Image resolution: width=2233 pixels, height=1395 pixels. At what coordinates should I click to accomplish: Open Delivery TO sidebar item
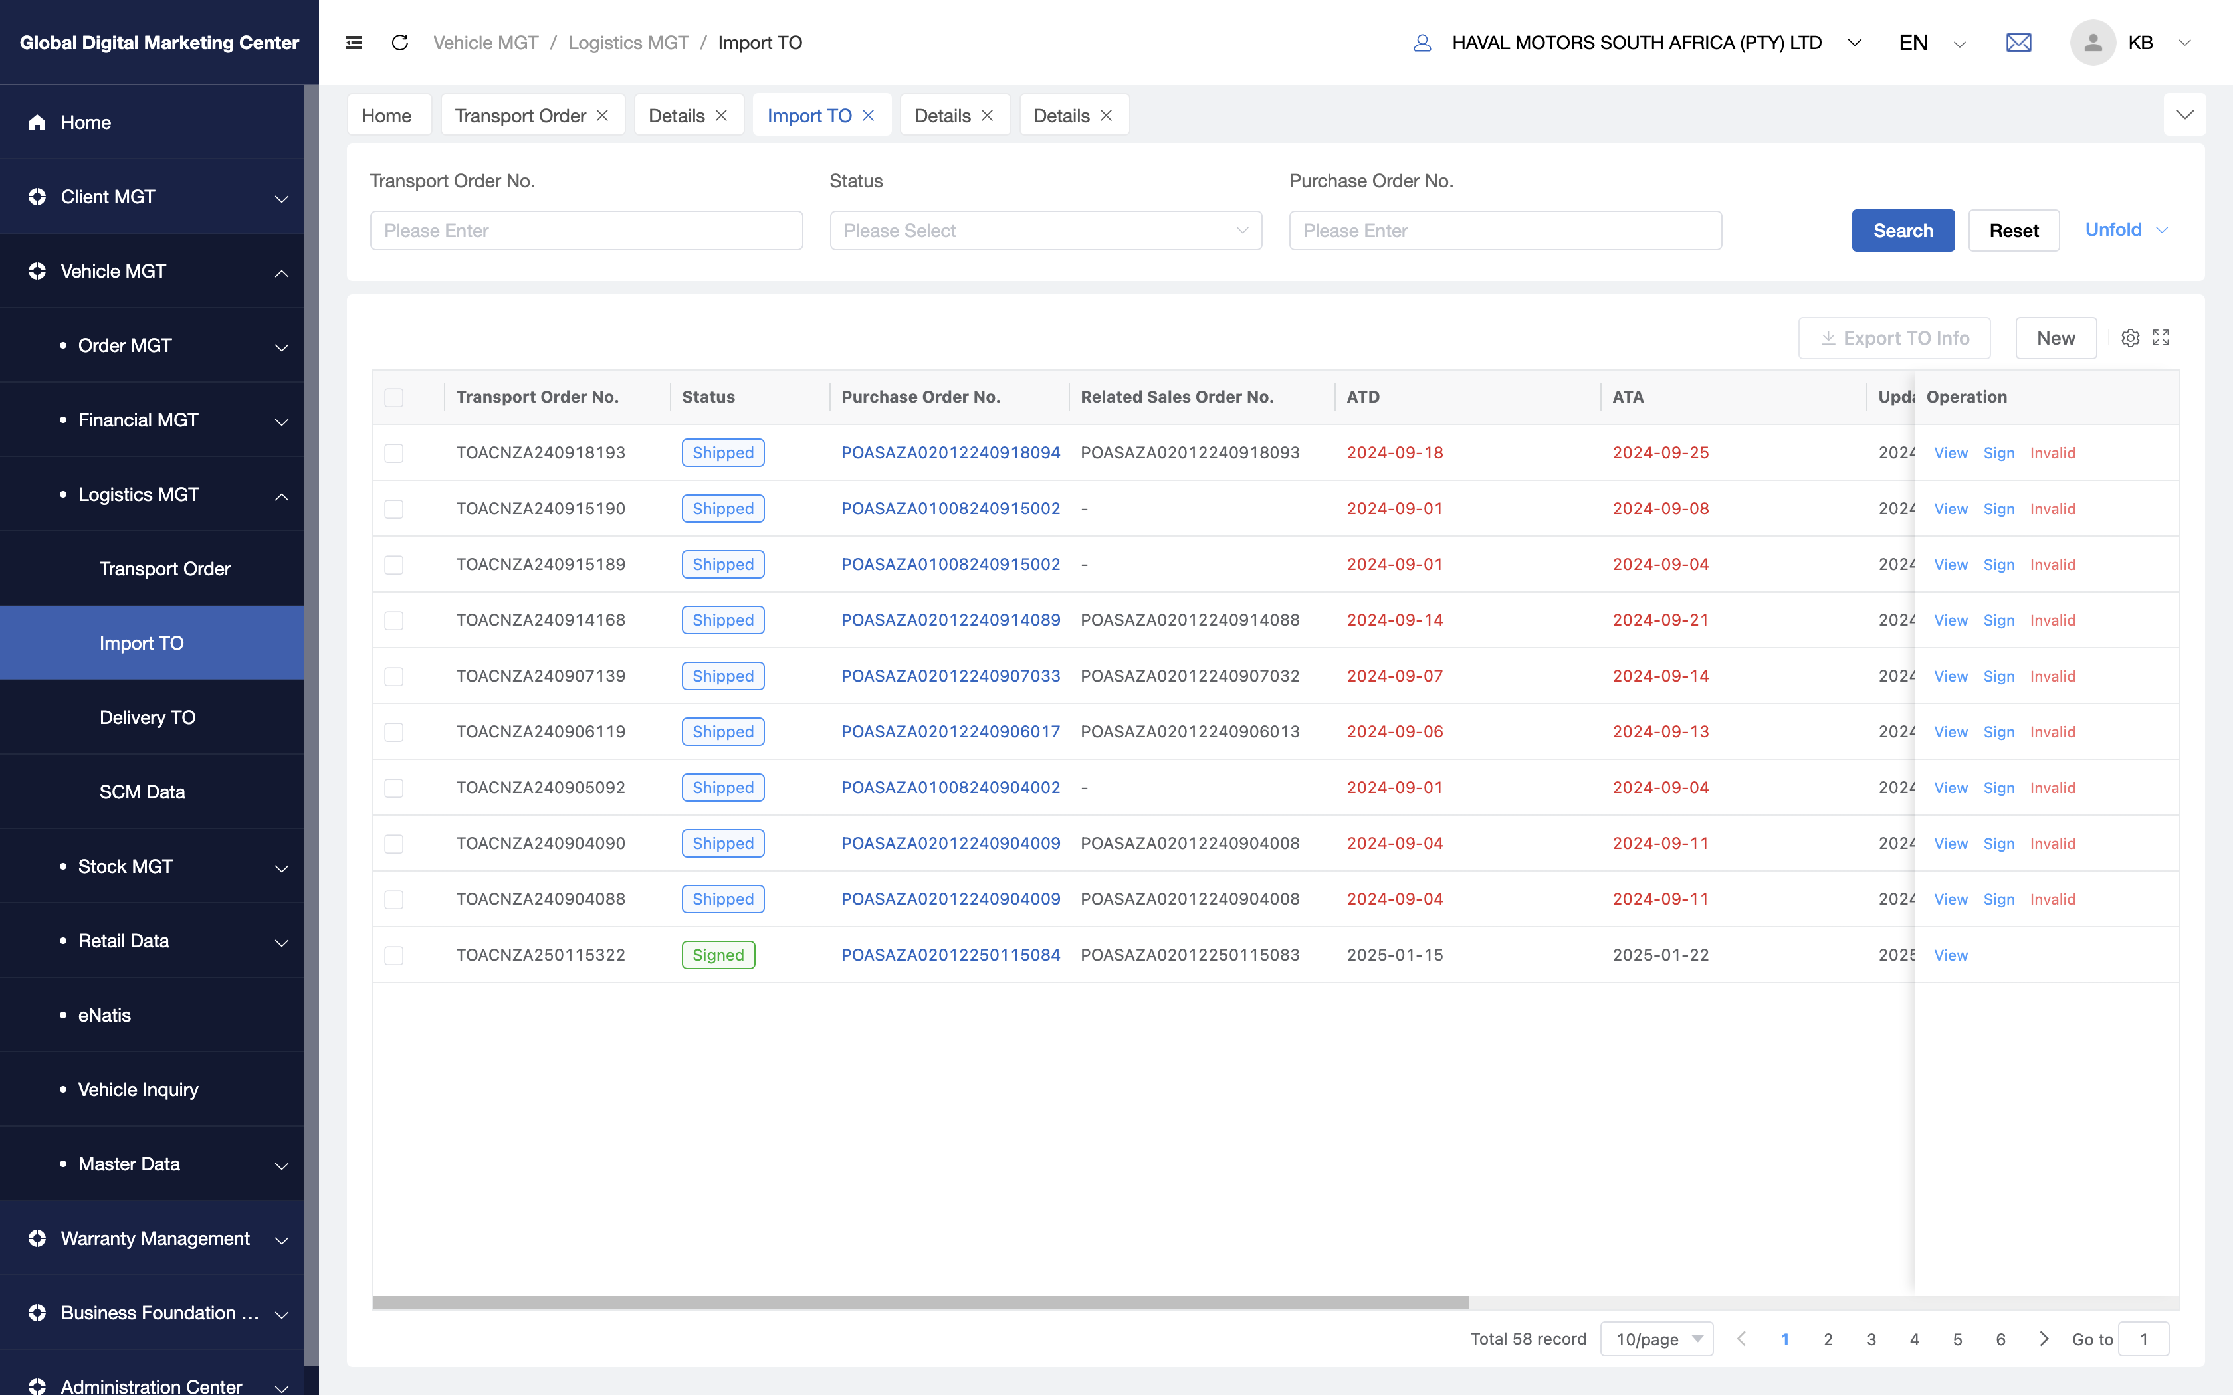click(152, 717)
